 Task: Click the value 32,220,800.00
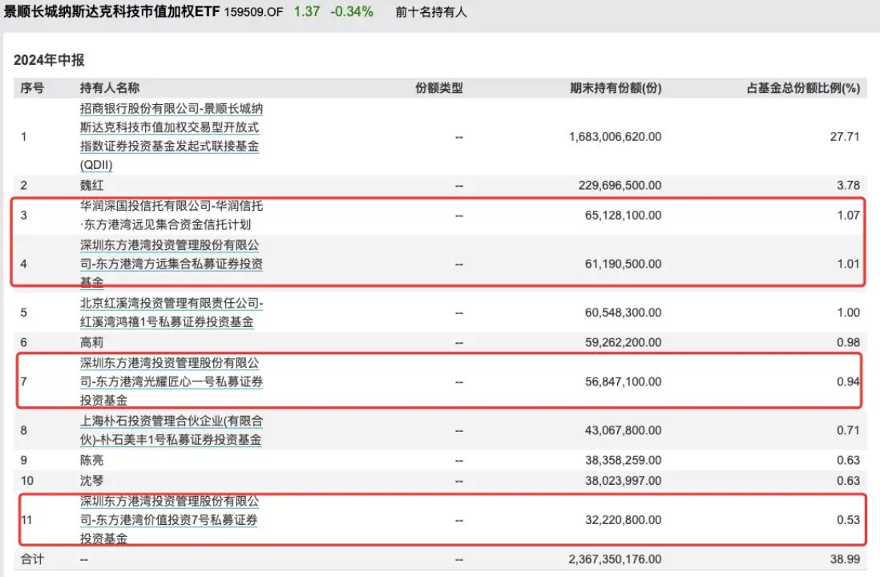[623, 520]
